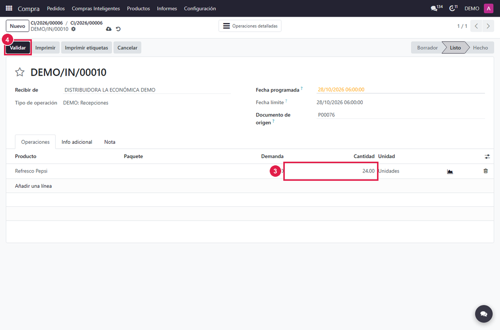500x330 pixels.
Task: Click the Imprimir etiquetas button
Action: (x=86, y=47)
